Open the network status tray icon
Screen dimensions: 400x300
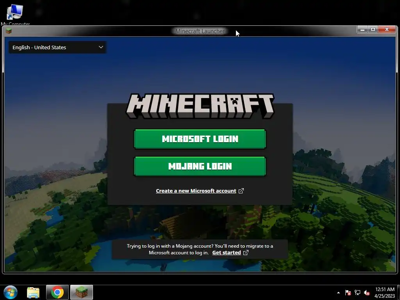point(357,293)
